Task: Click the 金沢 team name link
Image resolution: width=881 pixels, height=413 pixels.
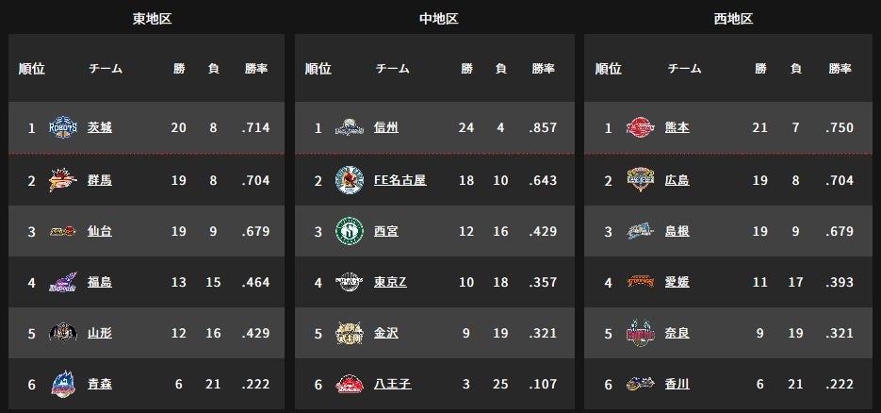Action: coord(386,333)
